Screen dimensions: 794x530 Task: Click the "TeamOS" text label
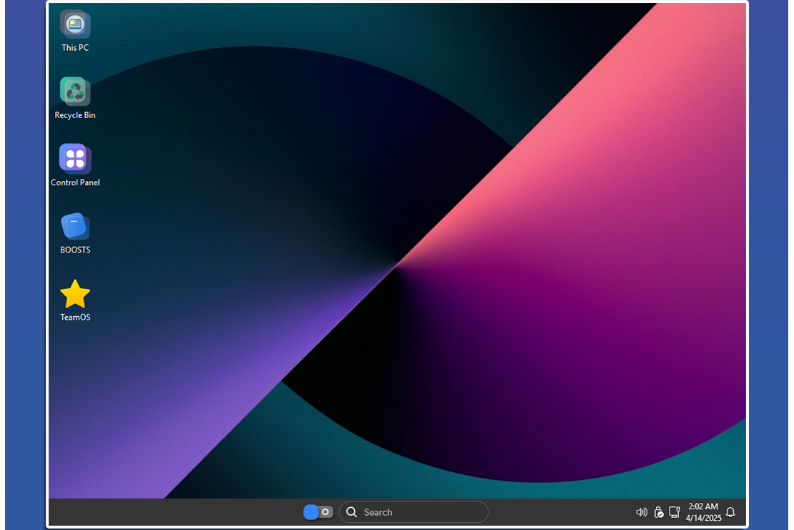(75, 318)
